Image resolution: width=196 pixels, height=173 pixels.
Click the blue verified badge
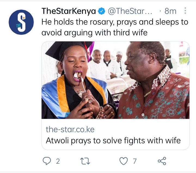(101, 11)
